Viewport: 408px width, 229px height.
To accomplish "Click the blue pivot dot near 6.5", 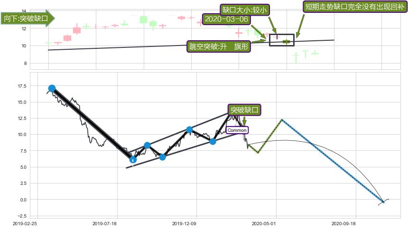I will [162, 157].
